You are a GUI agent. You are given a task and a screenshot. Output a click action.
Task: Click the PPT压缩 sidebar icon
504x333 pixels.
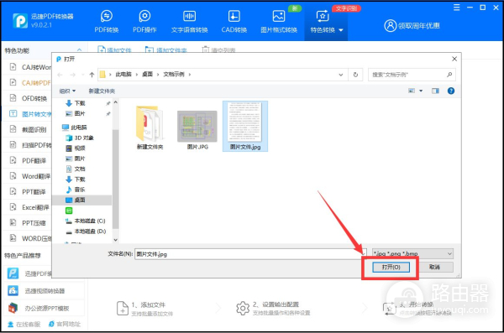pyautogui.click(x=13, y=222)
